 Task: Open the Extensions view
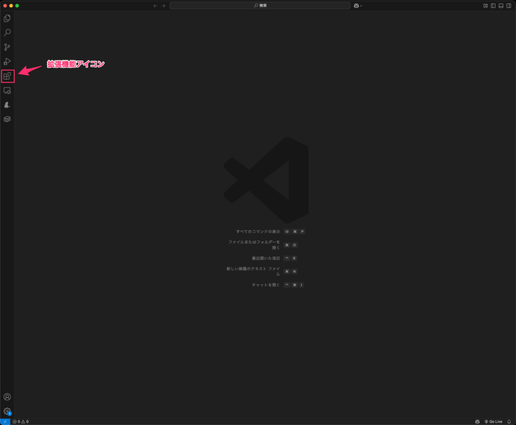7,76
